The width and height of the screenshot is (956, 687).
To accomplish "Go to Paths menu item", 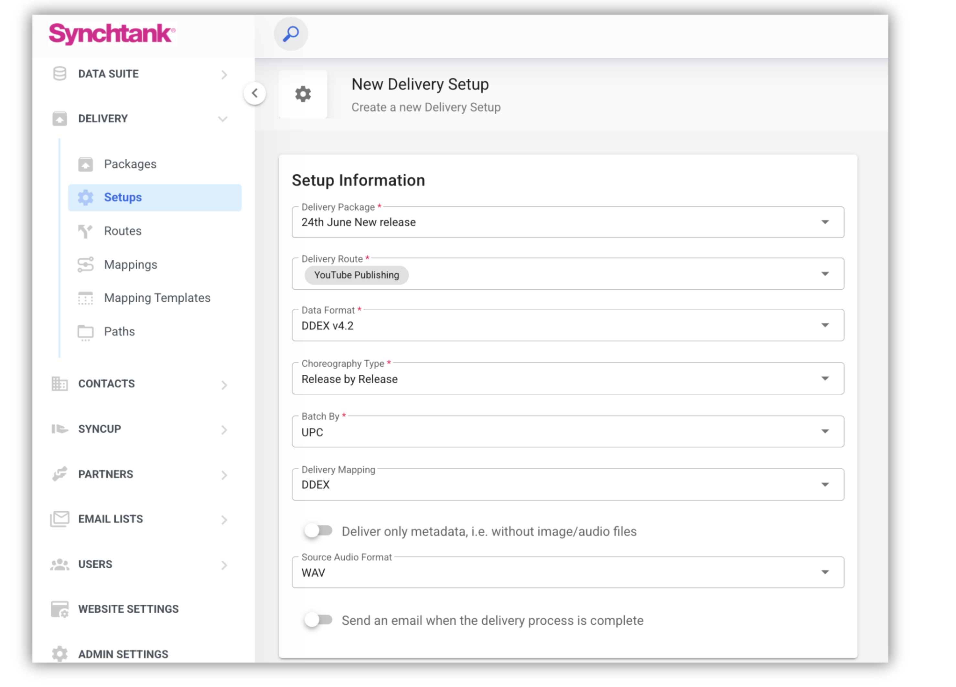I will [x=155, y=332].
